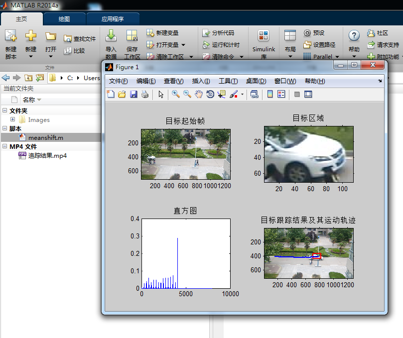The height and width of the screenshot is (338, 403).
Task: Click the yellow plus New icon
Action: click(30, 35)
